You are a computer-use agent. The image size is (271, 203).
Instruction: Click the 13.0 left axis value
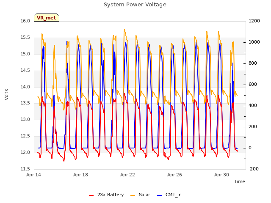pyautogui.click(x=25, y=119)
